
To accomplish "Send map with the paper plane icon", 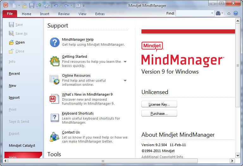I will tap(46, 6).
